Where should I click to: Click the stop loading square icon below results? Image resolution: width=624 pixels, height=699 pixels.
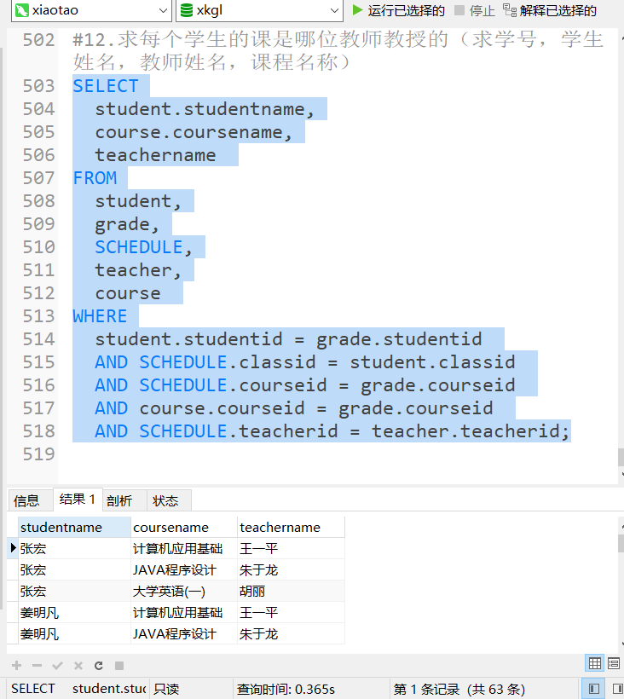coord(119,666)
